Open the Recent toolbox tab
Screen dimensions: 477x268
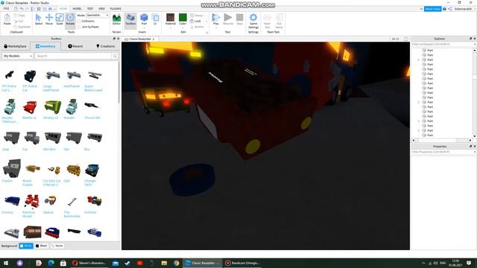click(75, 46)
